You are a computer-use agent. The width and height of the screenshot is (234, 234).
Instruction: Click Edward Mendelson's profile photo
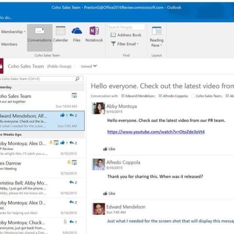pyautogui.click(x=99, y=209)
